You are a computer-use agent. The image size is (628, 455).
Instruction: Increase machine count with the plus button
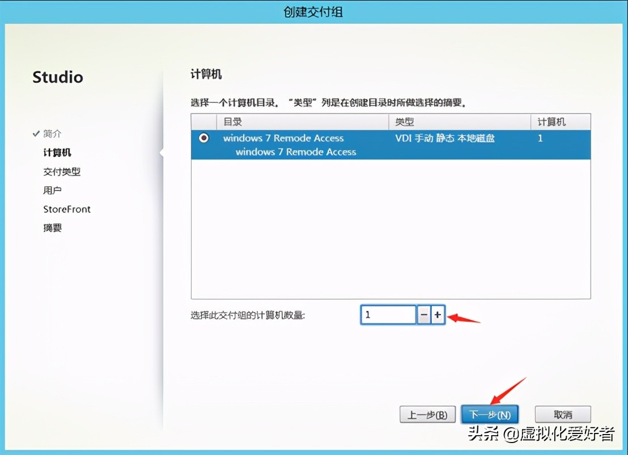438,315
